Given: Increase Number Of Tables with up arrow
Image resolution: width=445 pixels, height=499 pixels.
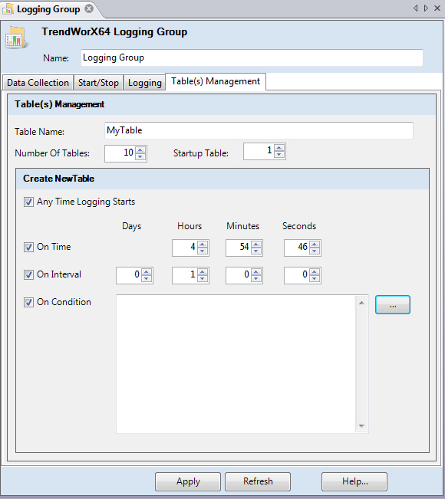Looking at the screenshot, I should pos(140,150).
